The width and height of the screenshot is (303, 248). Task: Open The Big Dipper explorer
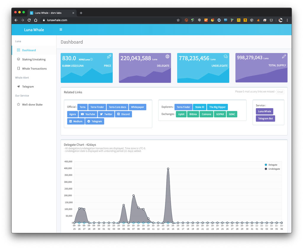pos(217,107)
